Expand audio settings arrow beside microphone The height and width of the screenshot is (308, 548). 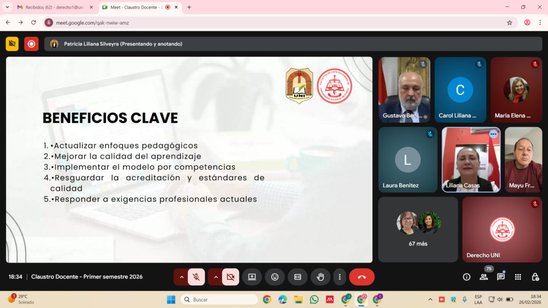pyautogui.click(x=181, y=277)
